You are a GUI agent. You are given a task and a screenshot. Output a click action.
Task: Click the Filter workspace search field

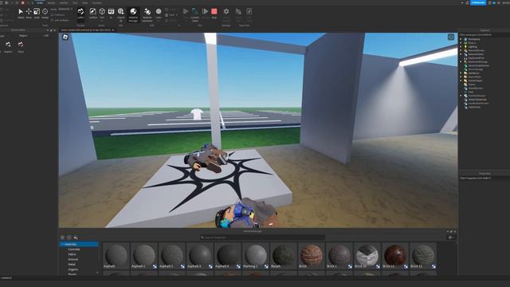[x=484, y=35]
